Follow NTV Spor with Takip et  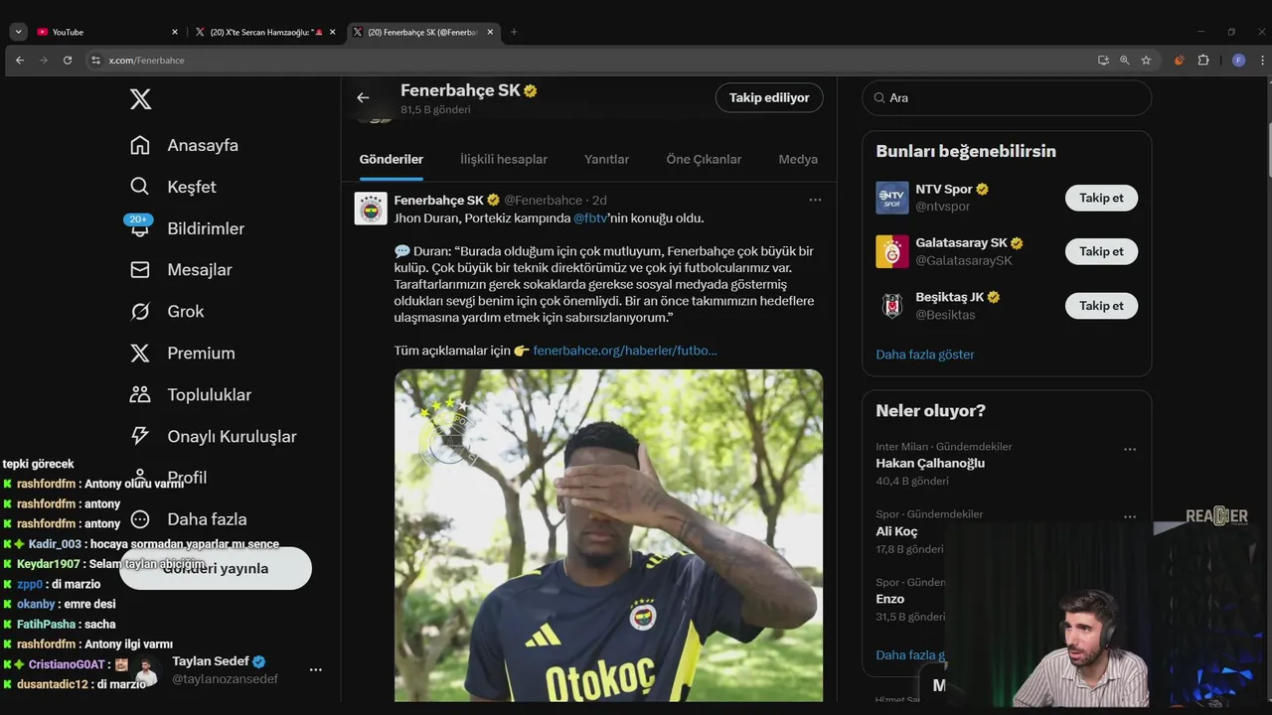tap(1101, 198)
